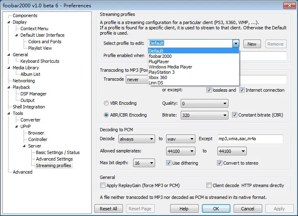
Task: Confirm preferences with the OK button
Action: (216, 209)
